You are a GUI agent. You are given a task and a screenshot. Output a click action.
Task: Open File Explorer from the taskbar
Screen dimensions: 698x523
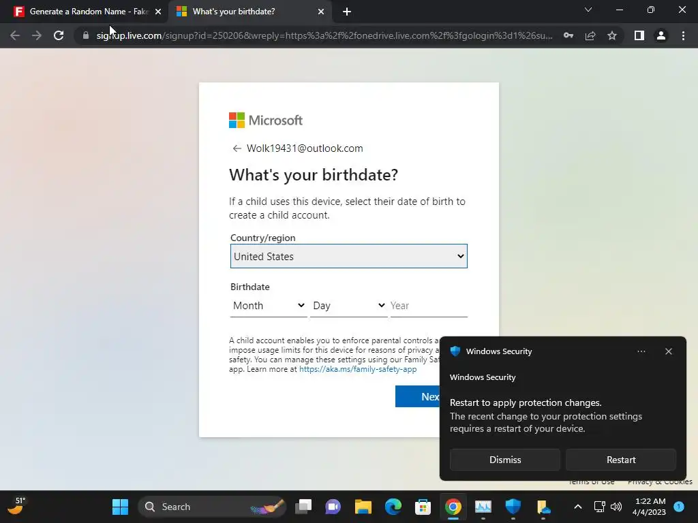[363, 507]
